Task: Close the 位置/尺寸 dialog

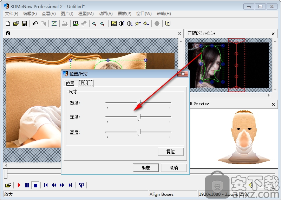Action: 183,74
